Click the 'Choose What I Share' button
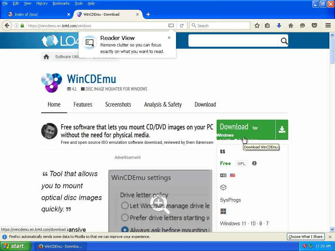Image resolution: width=335 pixels, height=251 pixels. point(306,237)
